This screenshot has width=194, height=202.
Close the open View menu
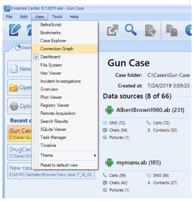click(40, 17)
